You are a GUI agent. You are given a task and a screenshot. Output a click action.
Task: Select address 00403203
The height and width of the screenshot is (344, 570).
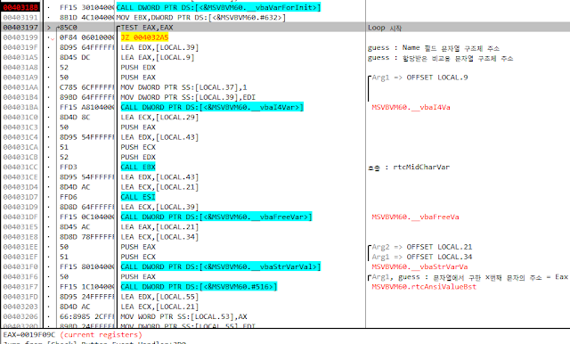click(x=20, y=307)
